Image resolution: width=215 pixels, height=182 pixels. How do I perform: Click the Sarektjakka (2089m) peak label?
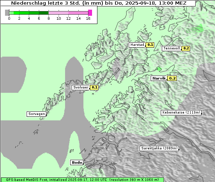[x=159, y=148]
